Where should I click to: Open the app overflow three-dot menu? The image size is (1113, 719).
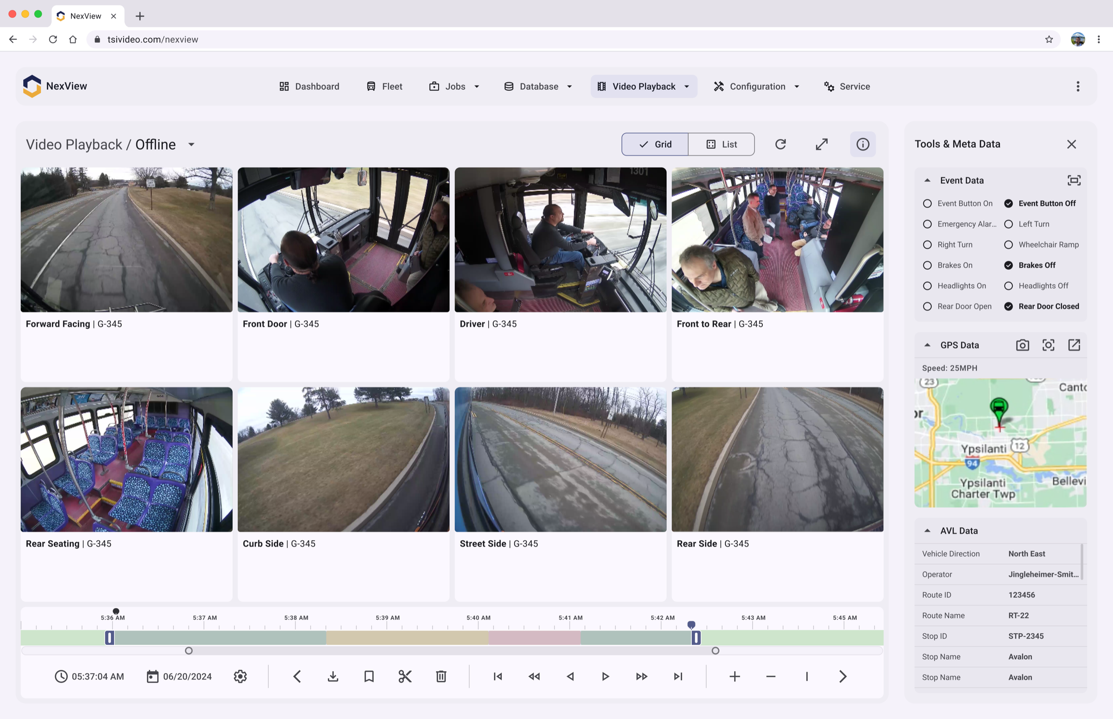[x=1078, y=86]
